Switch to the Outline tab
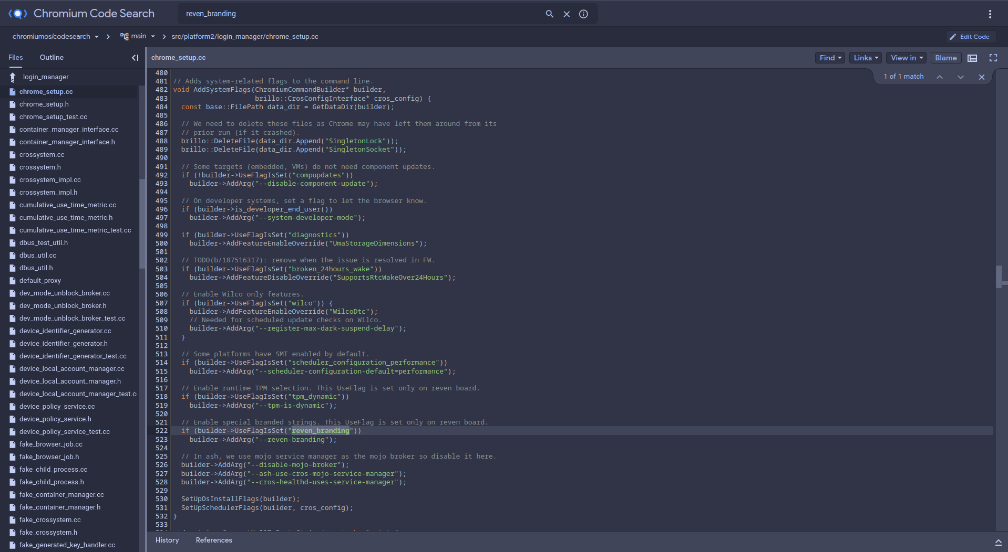This screenshot has width=1008, height=552. (x=52, y=58)
